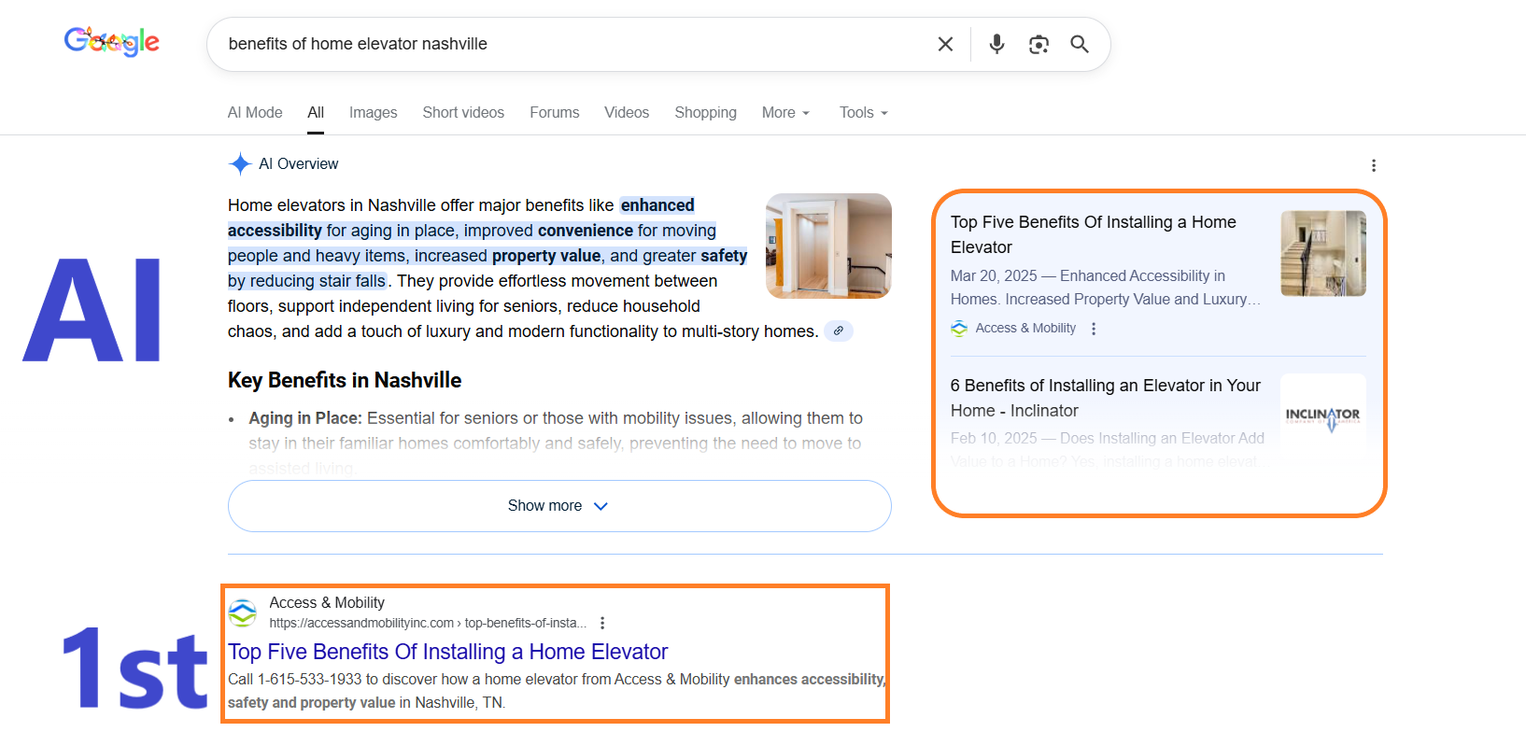Viewport: 1526px width, 732px height.
Task: Click the 'Call 1-615-533-1933' result snippet
Action: 557,691
